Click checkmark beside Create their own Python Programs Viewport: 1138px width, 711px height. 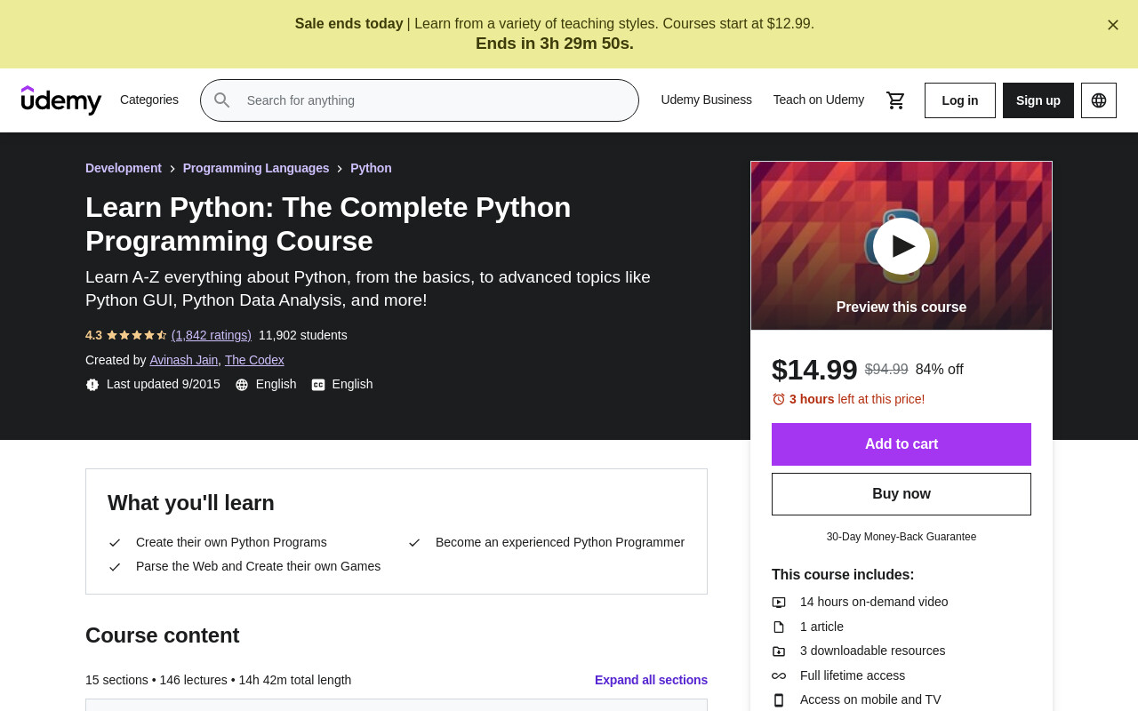(115, 543)
